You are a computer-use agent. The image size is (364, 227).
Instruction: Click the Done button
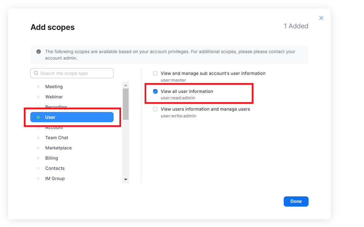[x=296, y=201]
